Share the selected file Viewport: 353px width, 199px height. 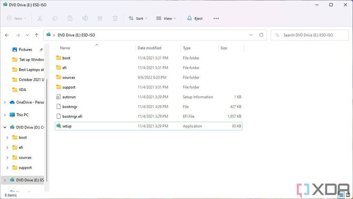pyautogui.click(x=100, y=18)
